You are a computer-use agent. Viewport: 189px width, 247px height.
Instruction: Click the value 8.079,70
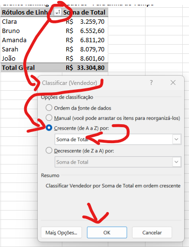[92, 49]
